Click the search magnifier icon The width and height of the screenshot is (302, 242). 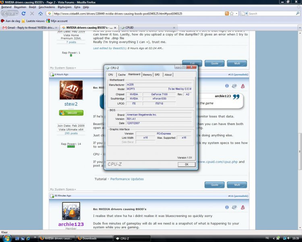298,13
